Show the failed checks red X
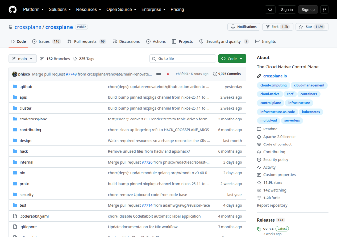337x237 pixels. click(x=168, y=74)
